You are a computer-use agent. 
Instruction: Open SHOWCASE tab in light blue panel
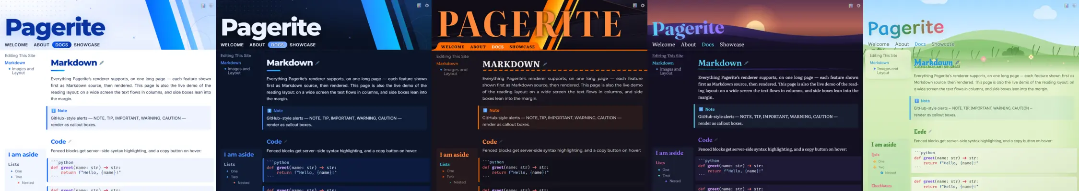(x=87, y=45)
